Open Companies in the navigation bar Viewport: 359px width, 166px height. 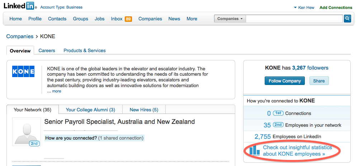click(x=150, y=19)
